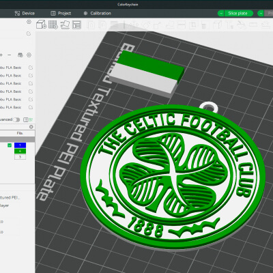Click the keychain ring loop on model
The height and width of the screenshot is (273, 273).
(209, 106)
